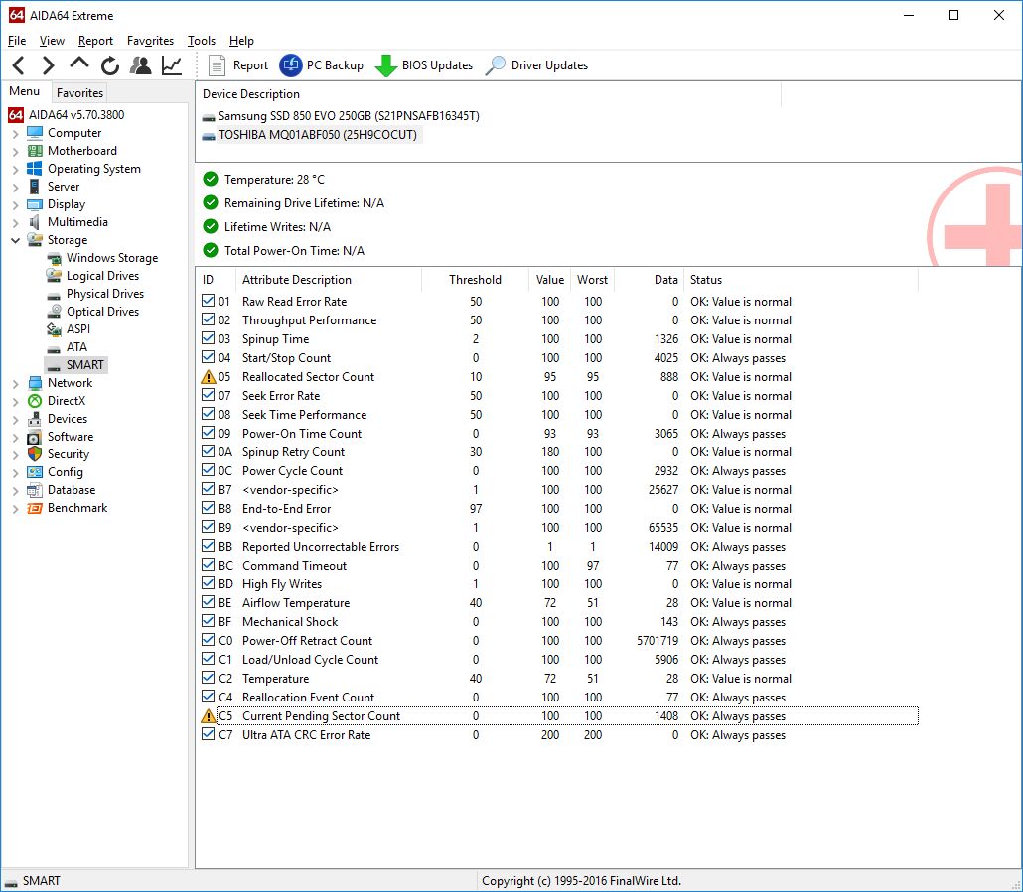Toggle the C7 Ultra ATA CRC Error Rate checkbox

209,734
